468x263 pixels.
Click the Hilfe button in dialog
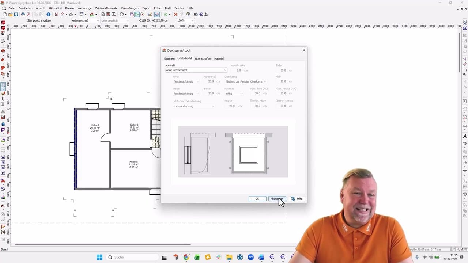tap(297, 199)
